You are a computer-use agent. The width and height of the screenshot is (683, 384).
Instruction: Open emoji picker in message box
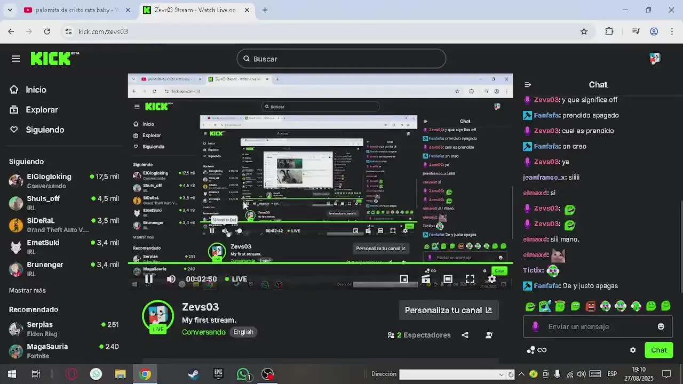click(x=661, y=326)
